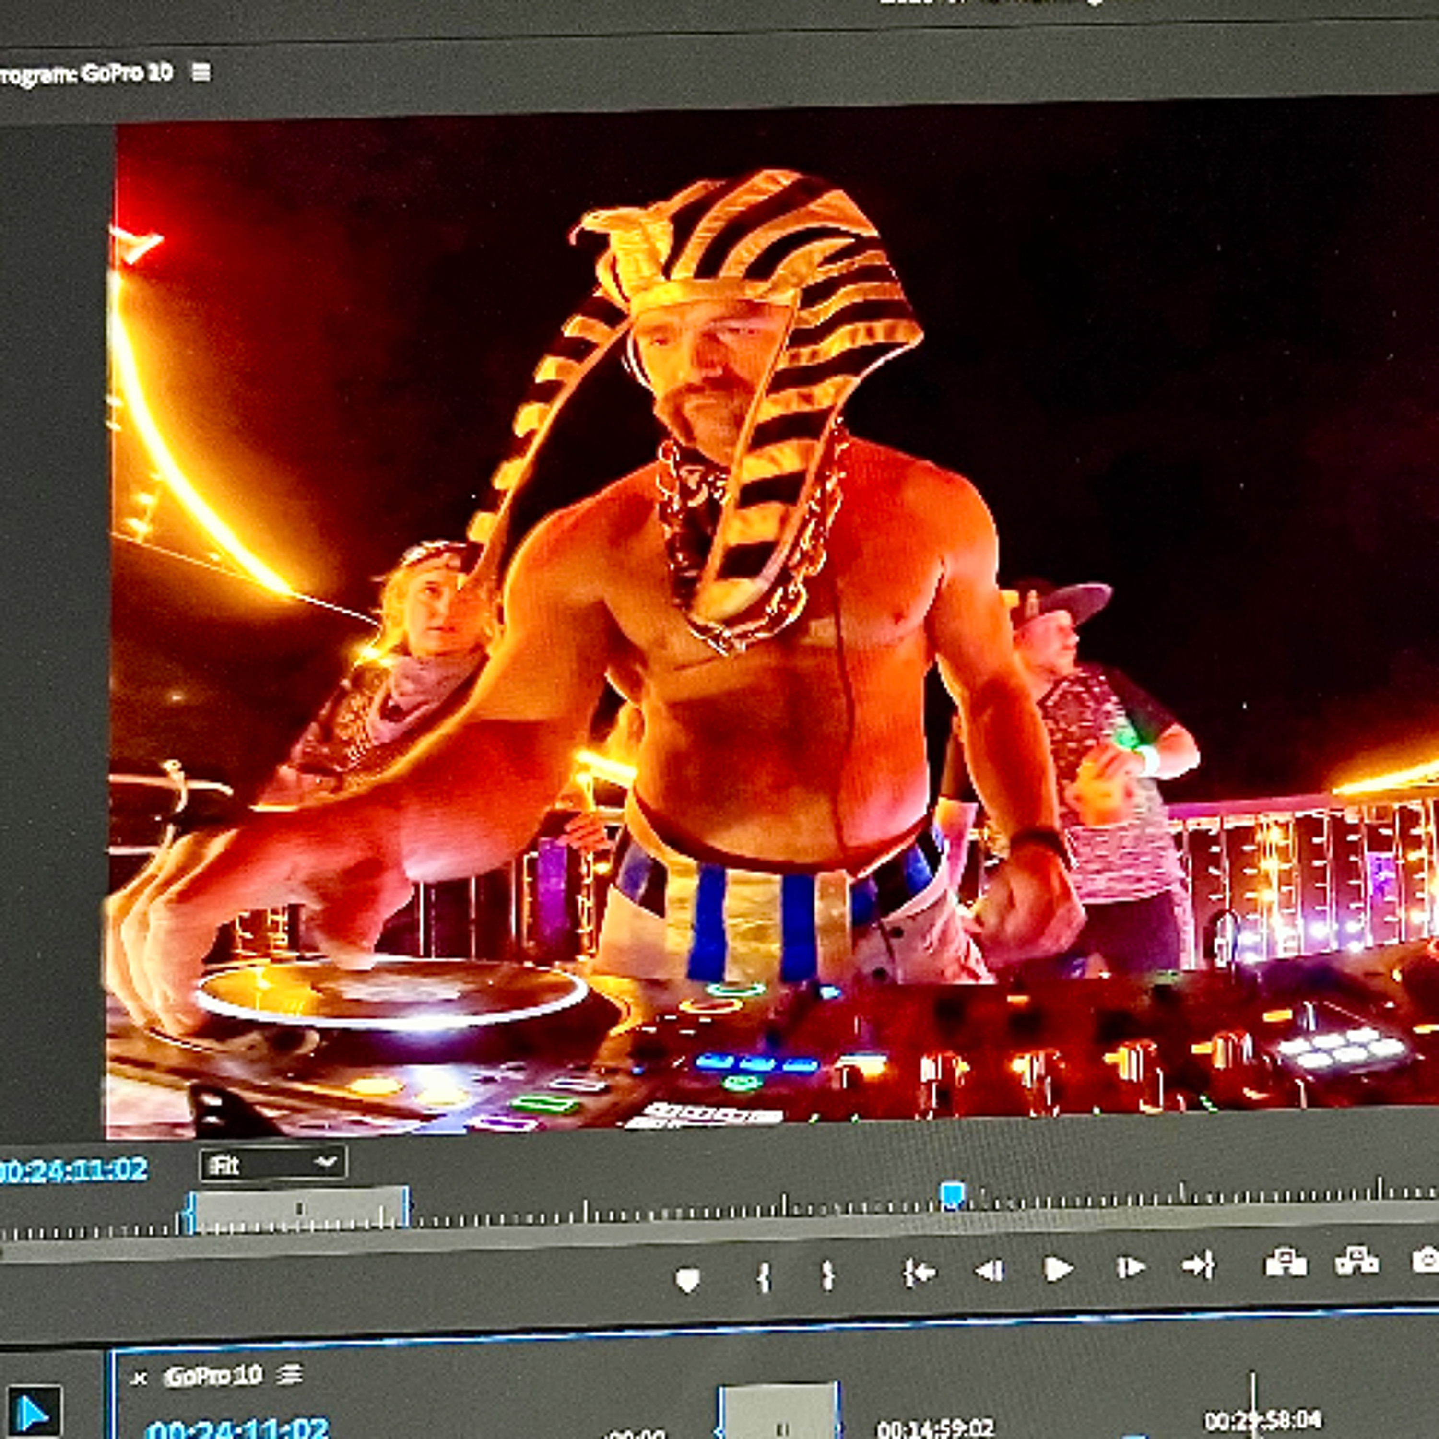Click the Program Monitor timecode 00:24:11:02
Screen dimensions: 1439x1439
click(73, 1170)
